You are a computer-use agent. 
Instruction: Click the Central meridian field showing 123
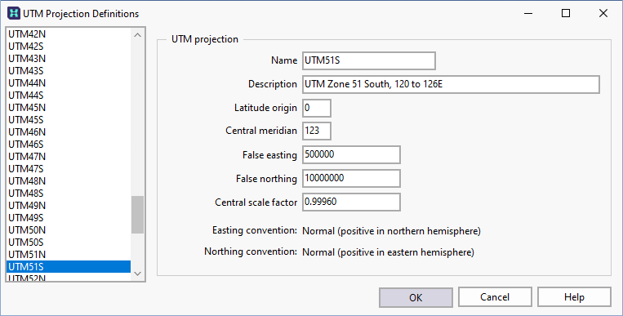tap(317, 131)
